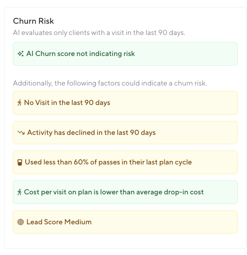Viewport: 247px width, 255px height.
Task: Click the 'AI evaluates only clients' description text
Action: [x=99, y=33]
